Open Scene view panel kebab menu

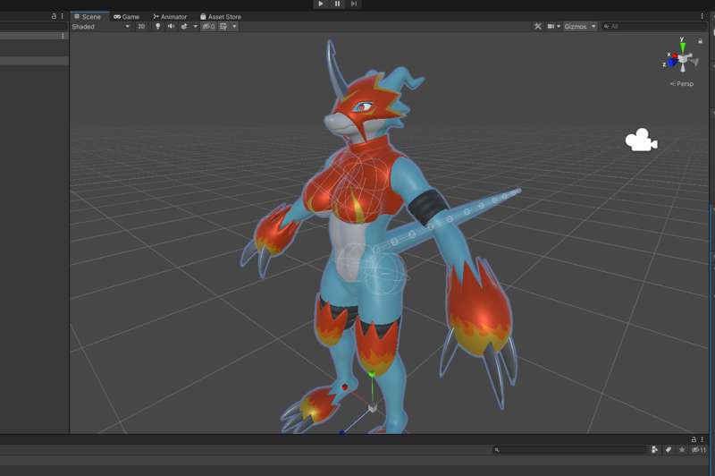(702, 16)
